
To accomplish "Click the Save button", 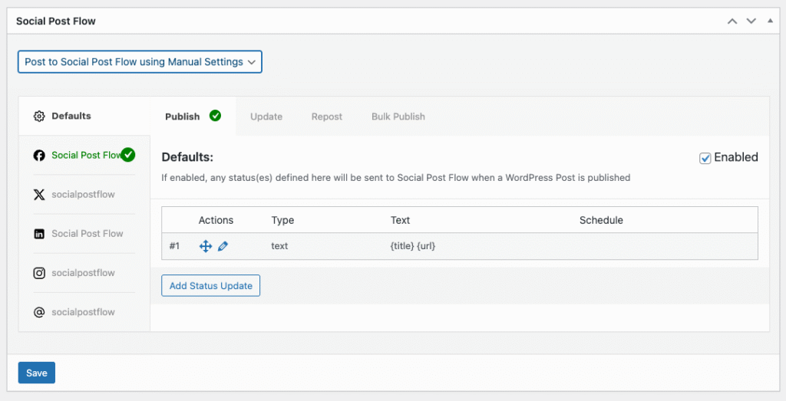I will pyautogui.click(x=37, y=373).
